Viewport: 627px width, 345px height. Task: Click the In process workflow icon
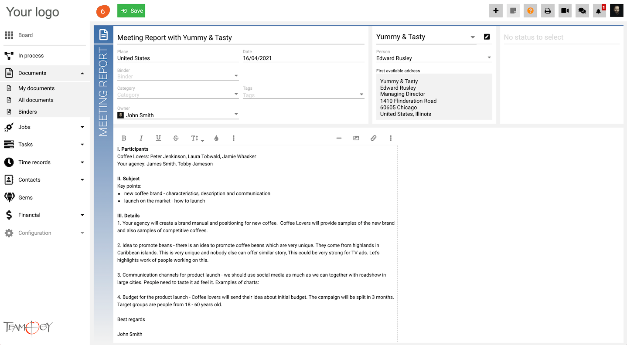[x=9, y=56]
